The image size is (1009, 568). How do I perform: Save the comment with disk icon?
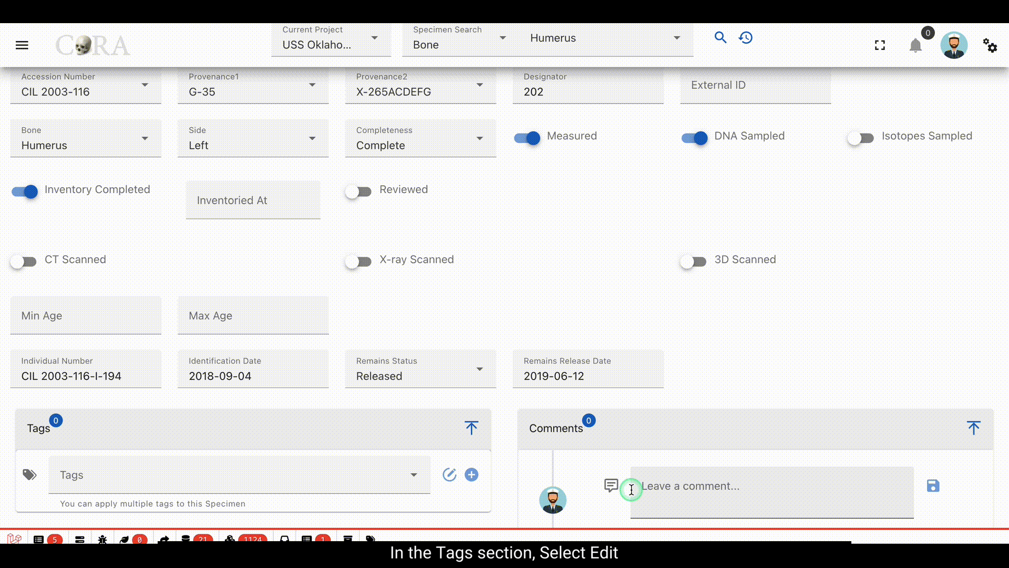933,485
